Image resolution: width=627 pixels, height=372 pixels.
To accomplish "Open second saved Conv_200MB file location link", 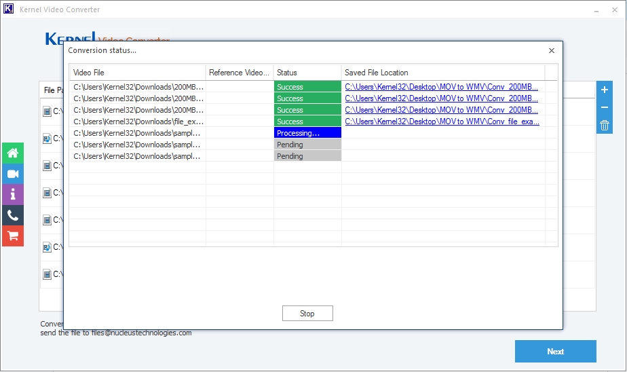I will pos(441,98).
